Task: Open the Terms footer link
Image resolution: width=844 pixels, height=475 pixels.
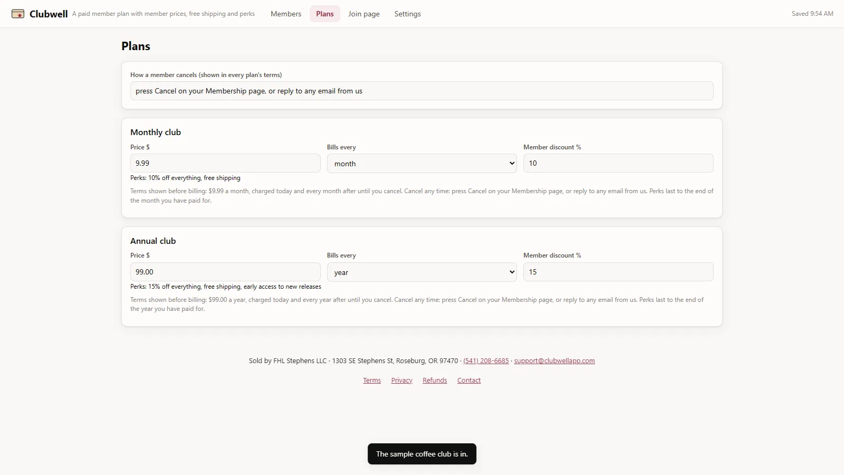Action: pyautogui.click(x=372, y=381)
